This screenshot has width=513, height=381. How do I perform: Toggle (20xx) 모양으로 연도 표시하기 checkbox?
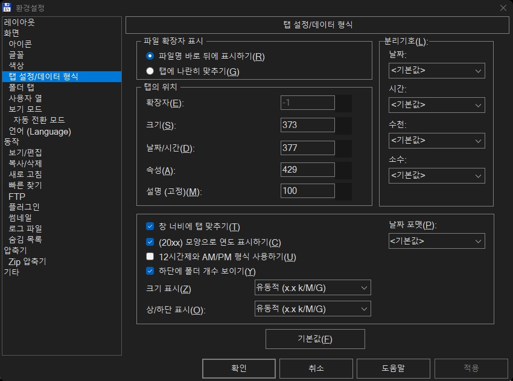click(150, 242)
